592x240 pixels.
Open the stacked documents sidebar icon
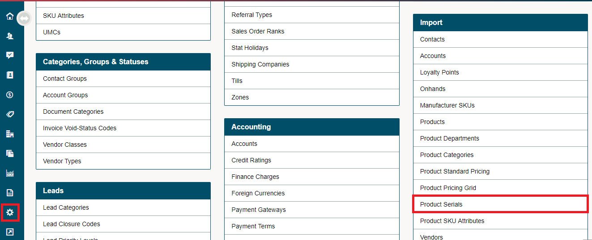10,153
